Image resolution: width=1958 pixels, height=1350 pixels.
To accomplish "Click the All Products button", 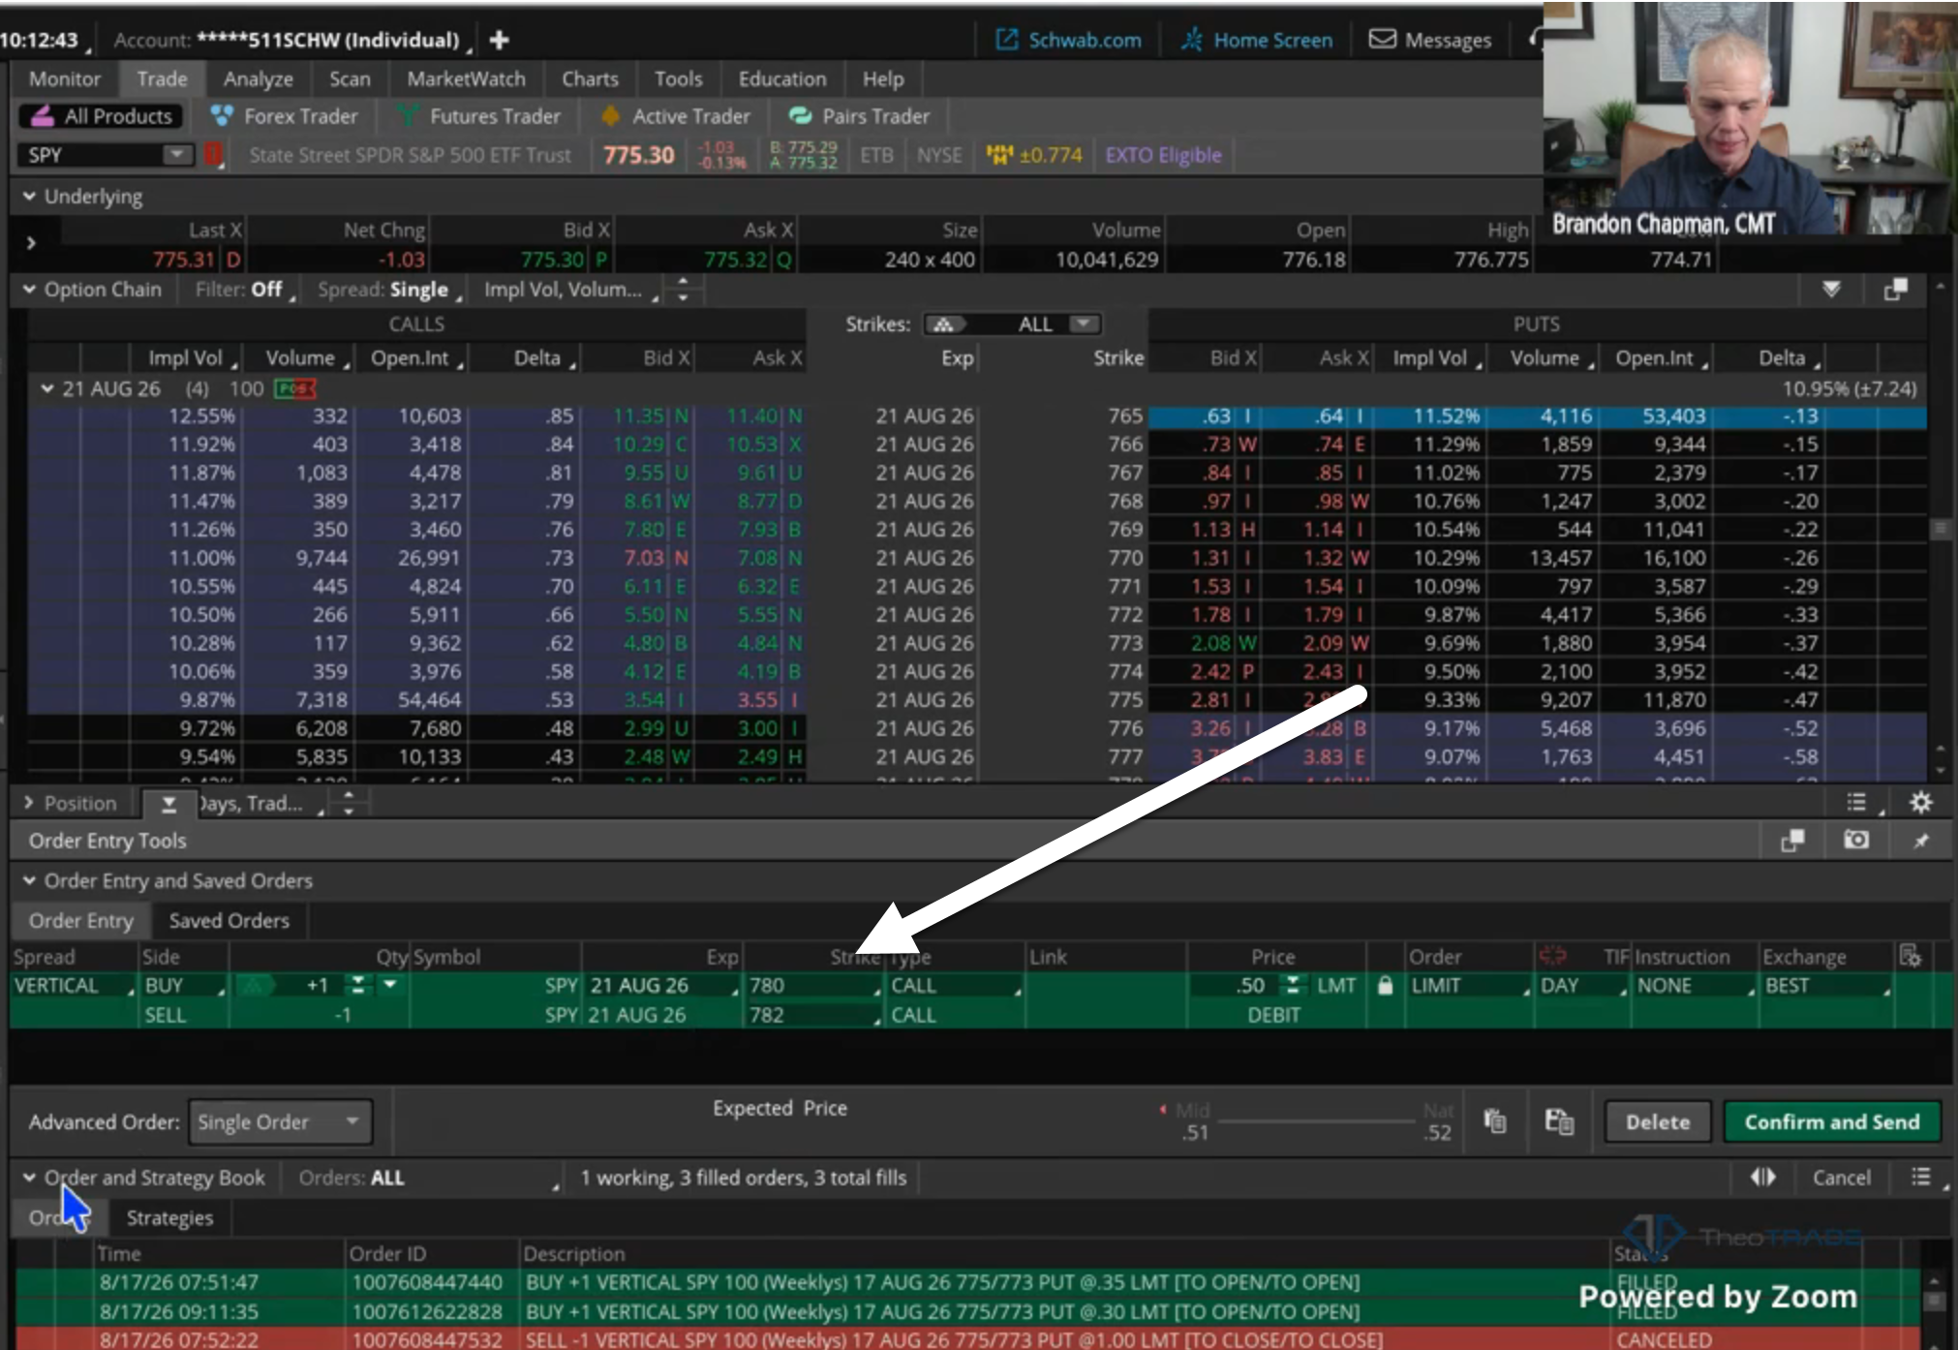I will coord(102,116).
